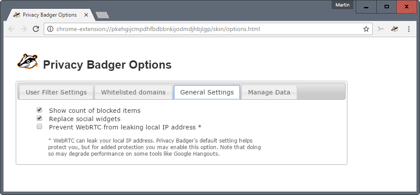Open the Chrome three-dot menu

point(409,29)
